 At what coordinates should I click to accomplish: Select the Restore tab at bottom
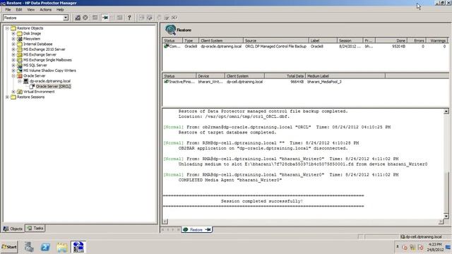[197, 229]
